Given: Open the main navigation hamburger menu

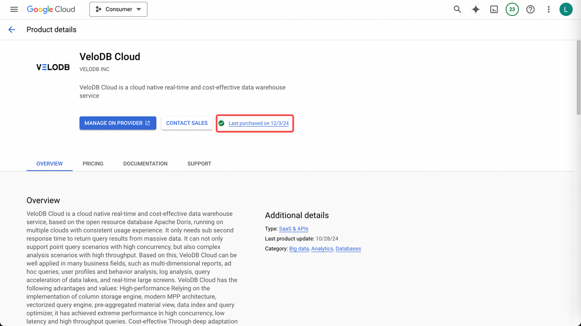Looking at the screenshot, I should 14,9.
